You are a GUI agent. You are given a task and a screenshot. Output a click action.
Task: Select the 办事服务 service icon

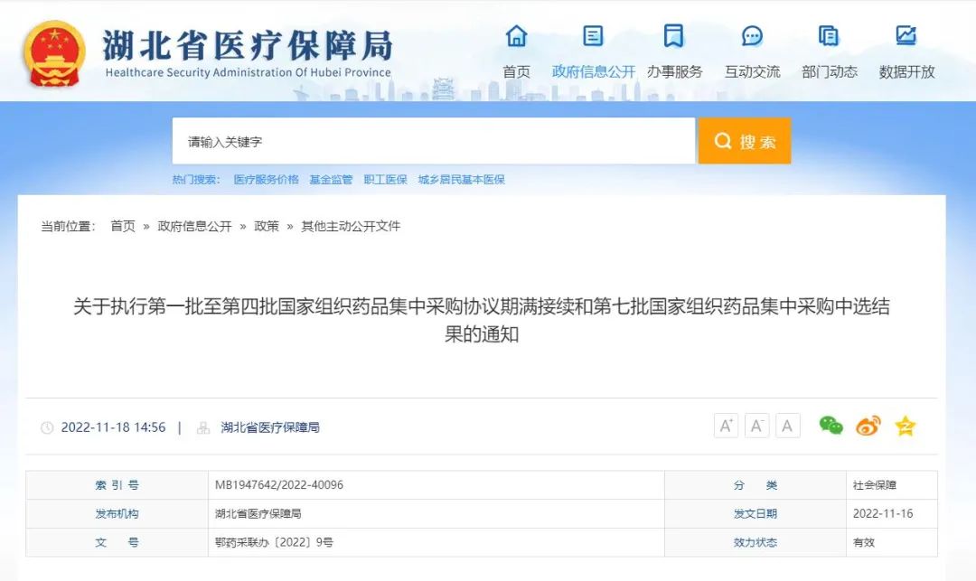[672, 36]
